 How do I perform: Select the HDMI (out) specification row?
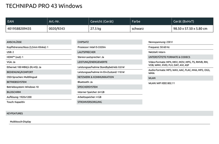[15, 57]
